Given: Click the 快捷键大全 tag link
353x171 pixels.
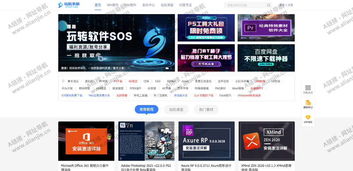Looking at the screenshot, I should (181, 96).
